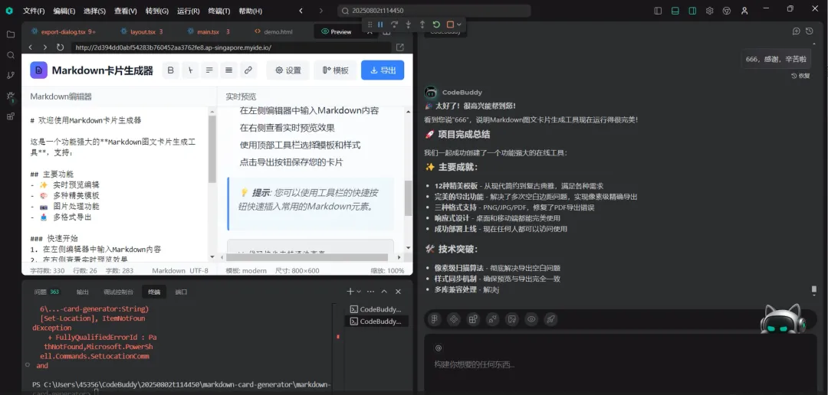Toggle the bottom panel layout icon

(675, 11)
